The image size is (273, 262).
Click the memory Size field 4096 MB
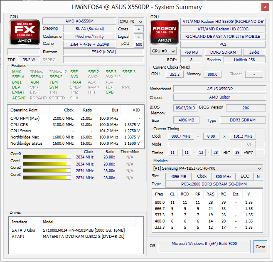tap(186, 120)
